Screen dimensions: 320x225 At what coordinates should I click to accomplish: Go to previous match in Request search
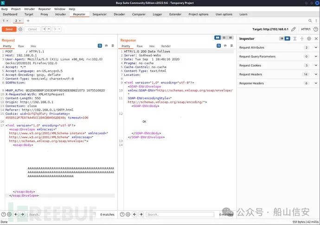click(x=16, y=214)
